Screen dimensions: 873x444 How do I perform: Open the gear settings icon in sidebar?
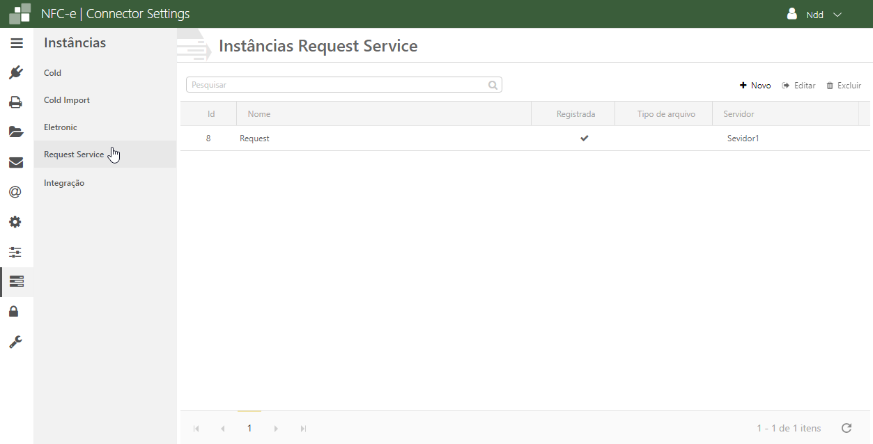(x=15, y=222)
